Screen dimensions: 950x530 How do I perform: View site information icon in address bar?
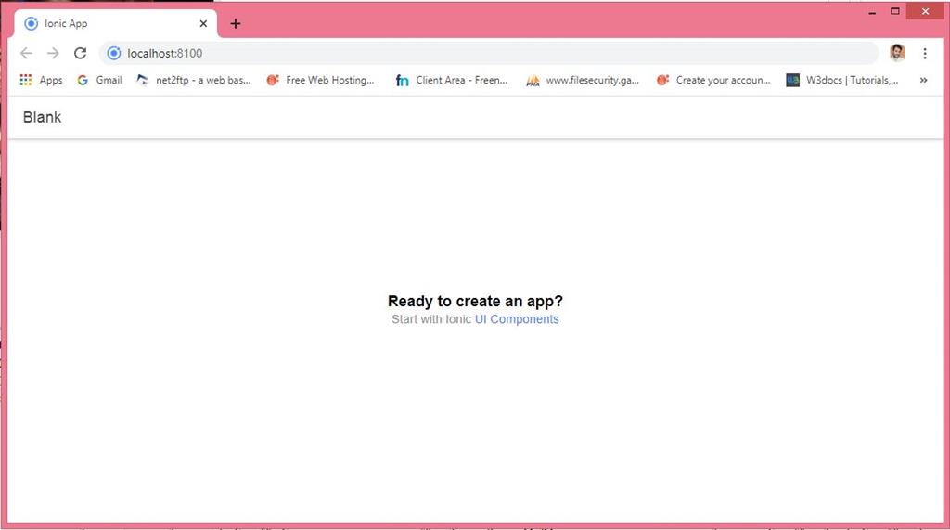pyautogui.click(x=114, y=53)
